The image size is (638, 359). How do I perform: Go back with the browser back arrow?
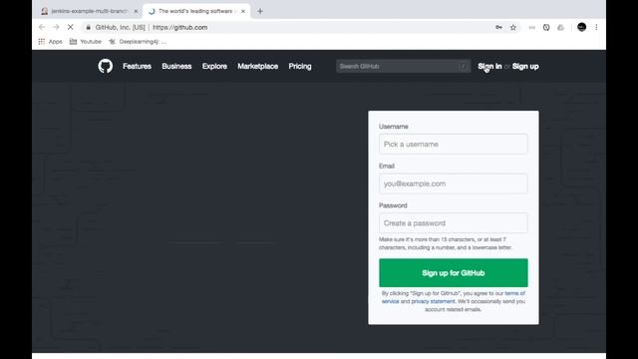[x=42, y=27]
